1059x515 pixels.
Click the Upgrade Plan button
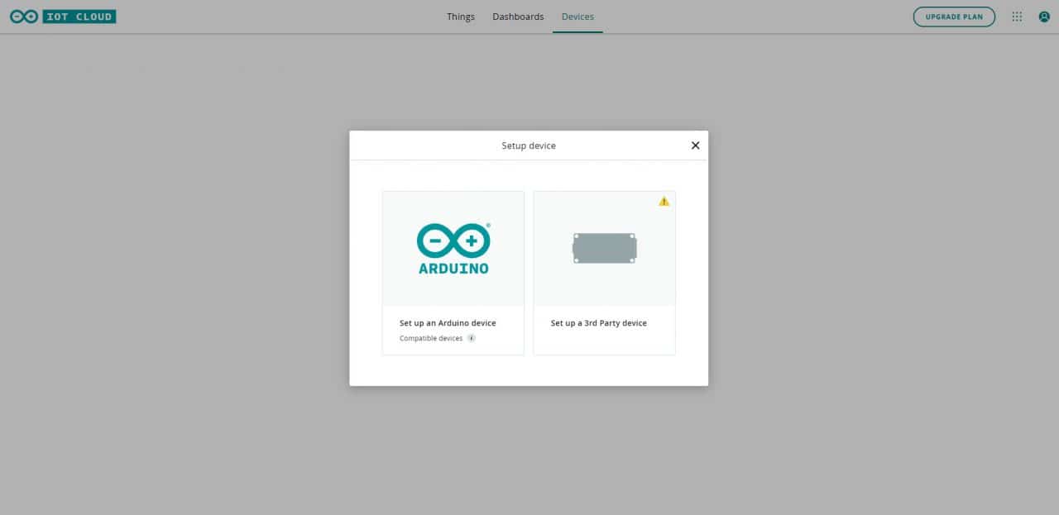tap(954, 17)
